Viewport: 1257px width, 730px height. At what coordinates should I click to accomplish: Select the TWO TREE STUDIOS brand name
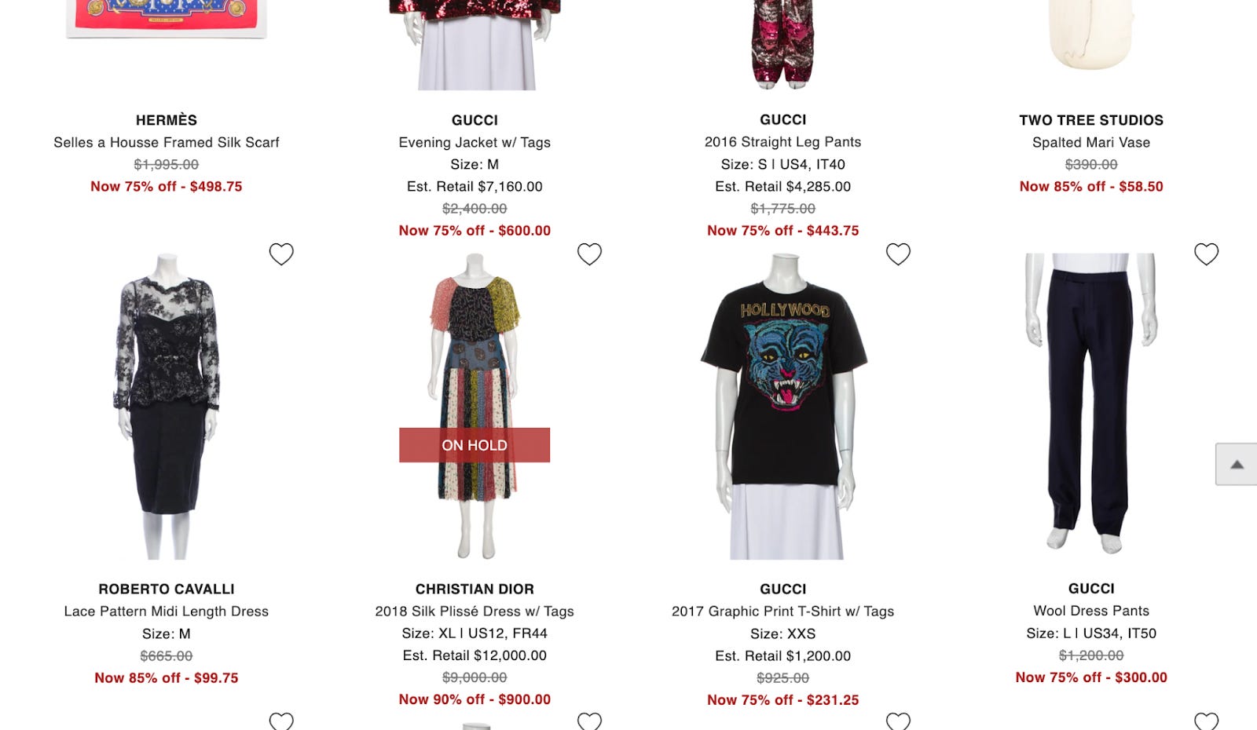(x=1091, y=120)
